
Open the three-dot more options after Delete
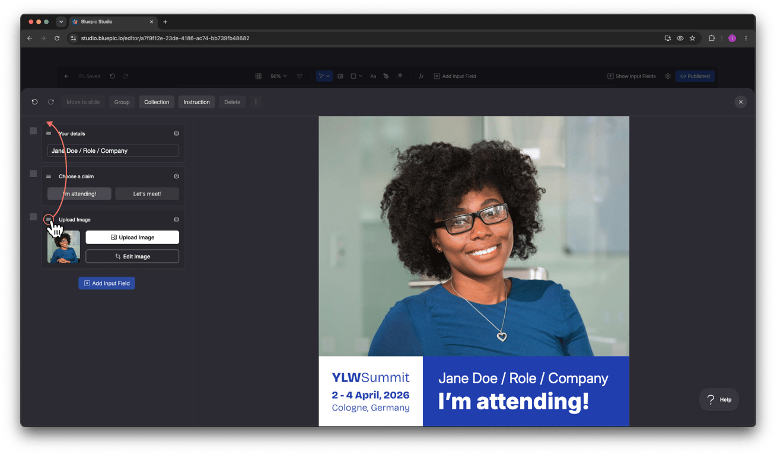tap(256, 102)
